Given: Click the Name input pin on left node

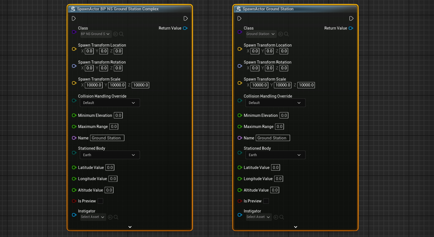Looking at the screenshot, I should click(74, 138).
